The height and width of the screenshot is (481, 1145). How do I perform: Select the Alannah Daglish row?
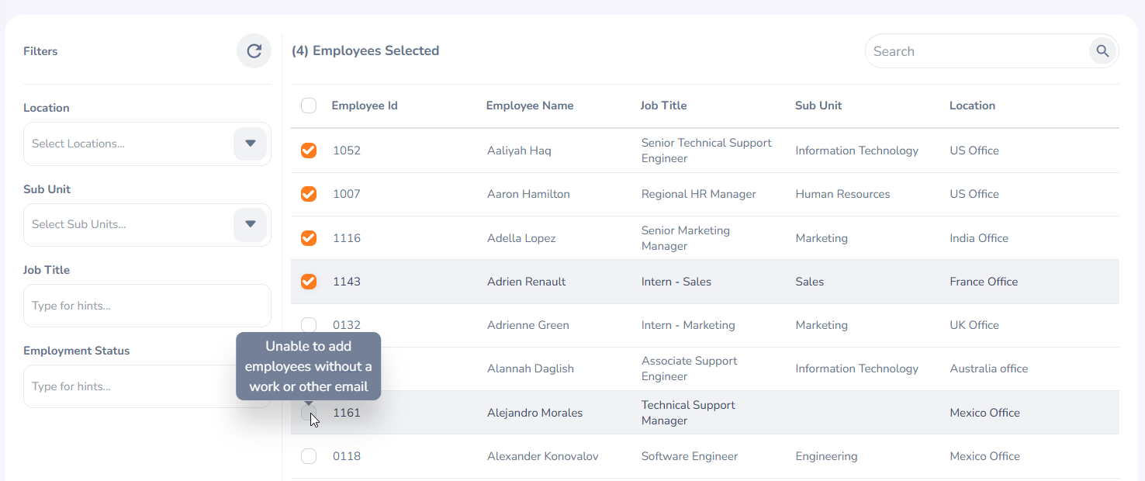tap(705, 369)
